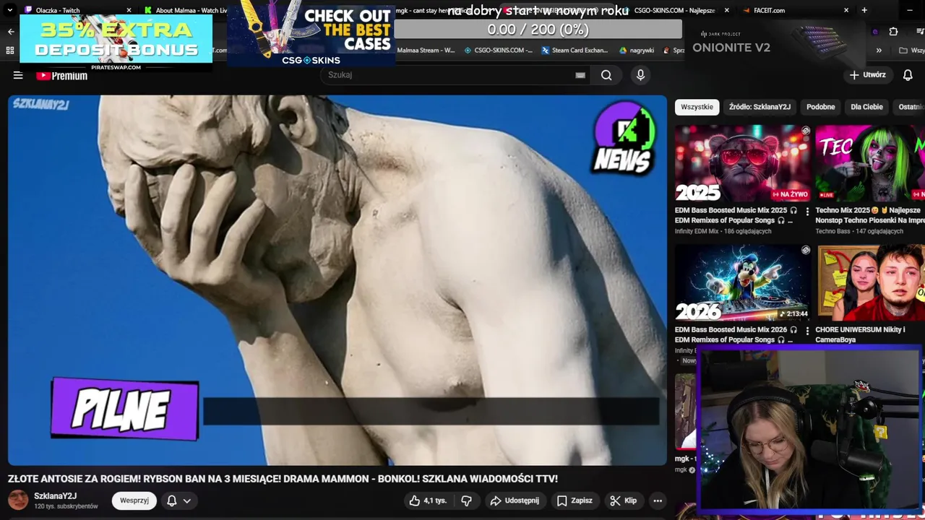Open more options for EDM Mix 2026 video
The image size is (925, 520).
tap(807, 331)
